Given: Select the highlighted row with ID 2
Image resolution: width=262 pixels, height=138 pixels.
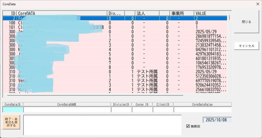Looking at the screenshot, I should tap(115, 18).
